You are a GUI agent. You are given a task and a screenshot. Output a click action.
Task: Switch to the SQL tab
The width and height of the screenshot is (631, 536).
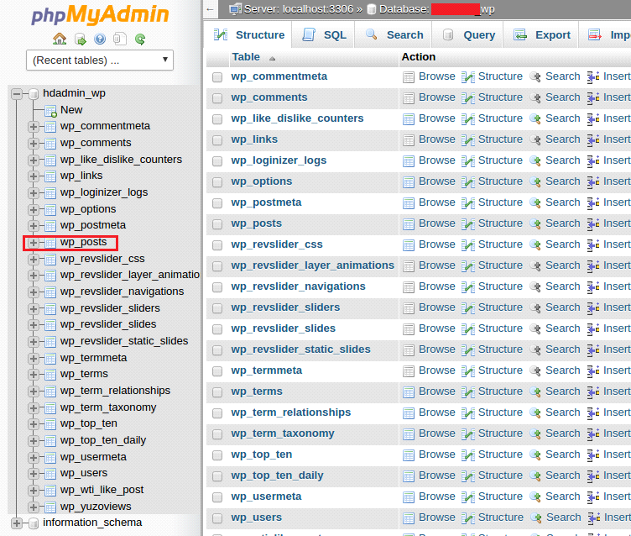324,35
